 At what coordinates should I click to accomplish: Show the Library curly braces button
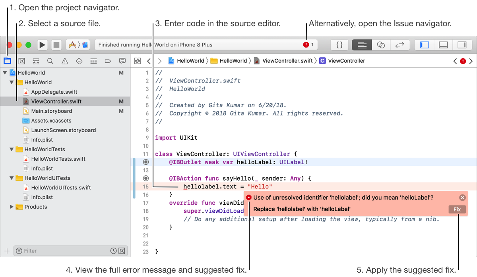(339, 45)
